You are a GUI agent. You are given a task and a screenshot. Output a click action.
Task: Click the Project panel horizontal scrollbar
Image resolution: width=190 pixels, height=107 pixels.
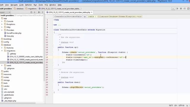[x=18, y=103]
